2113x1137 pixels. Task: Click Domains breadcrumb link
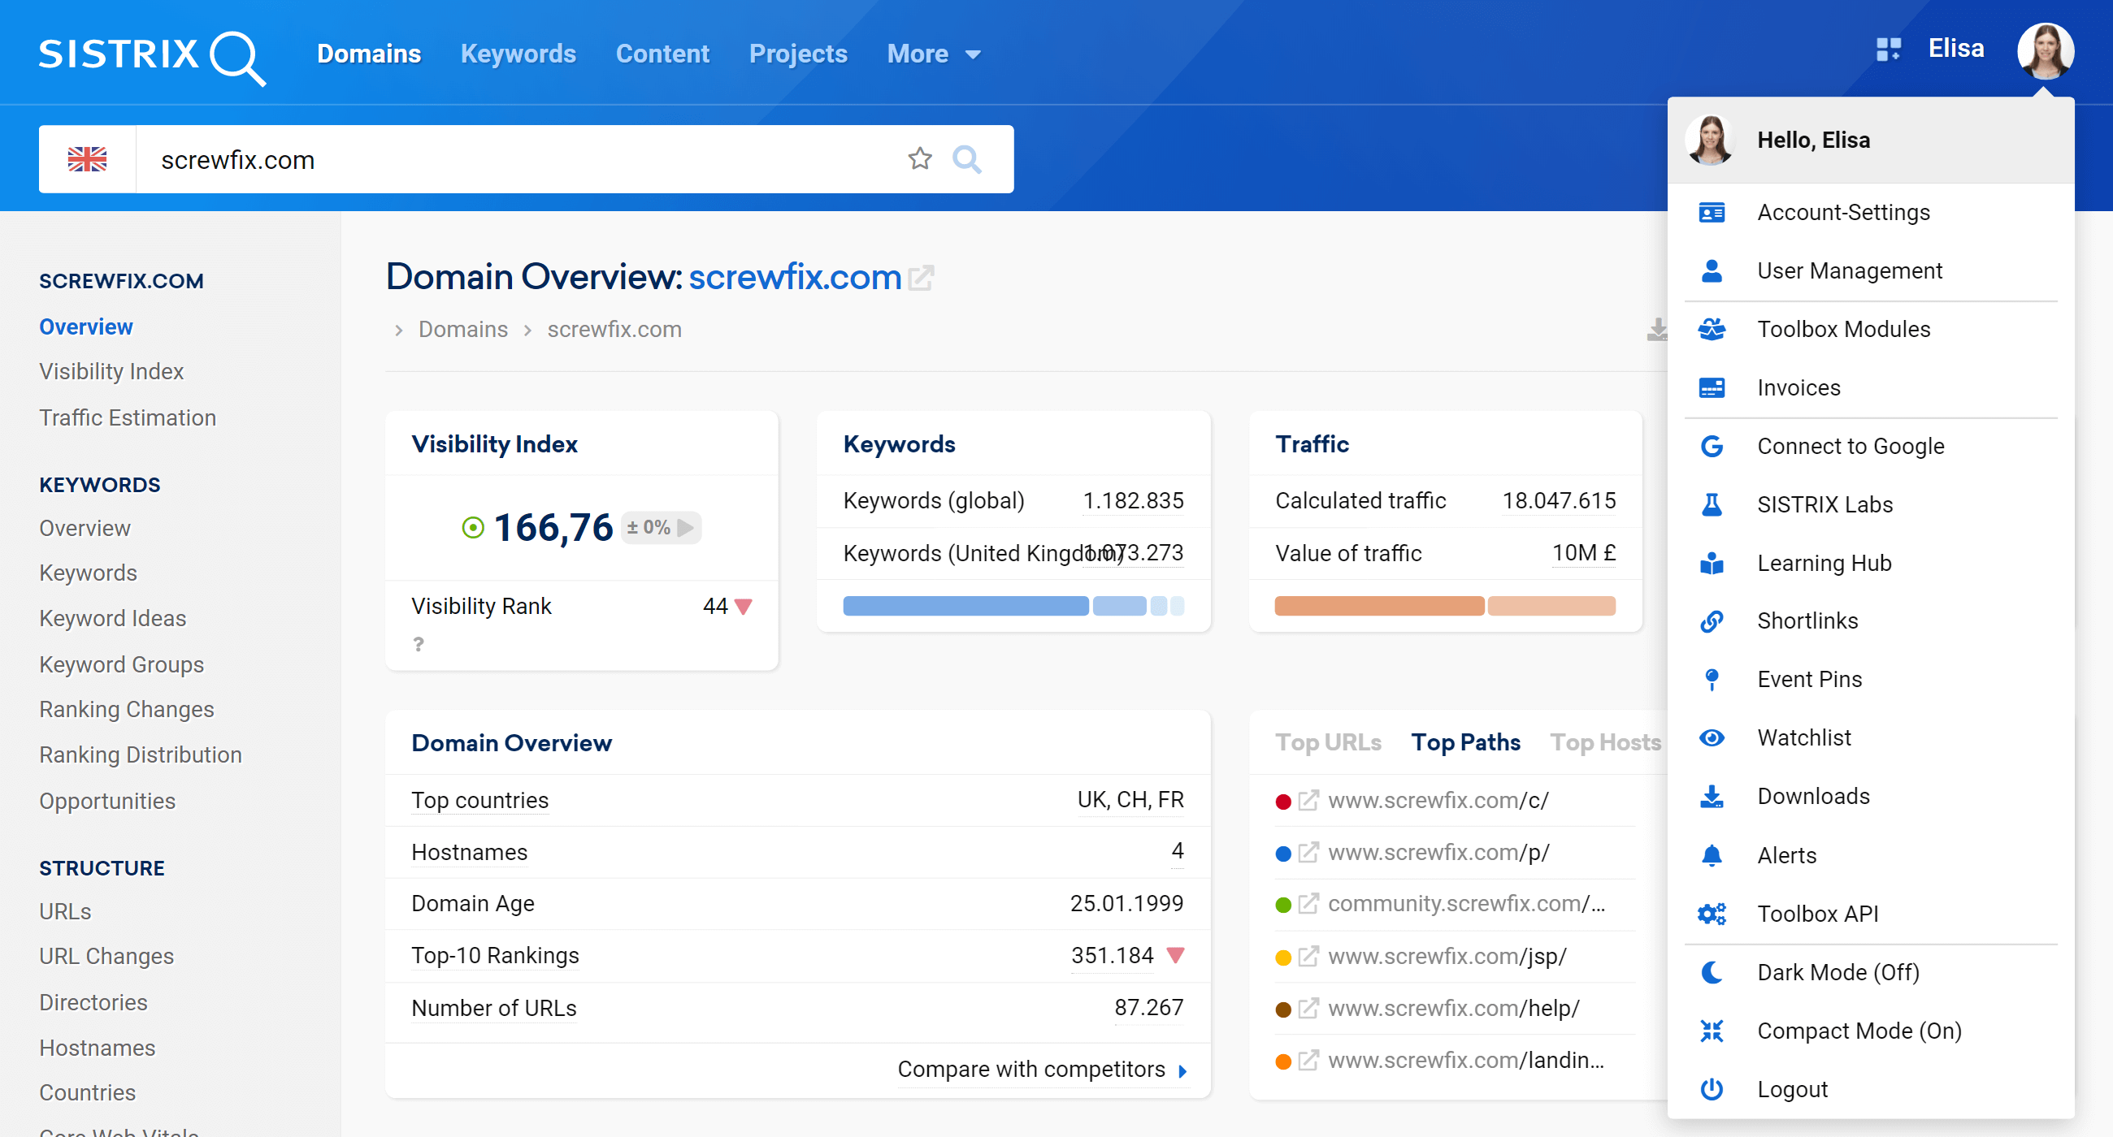point(462,330)
